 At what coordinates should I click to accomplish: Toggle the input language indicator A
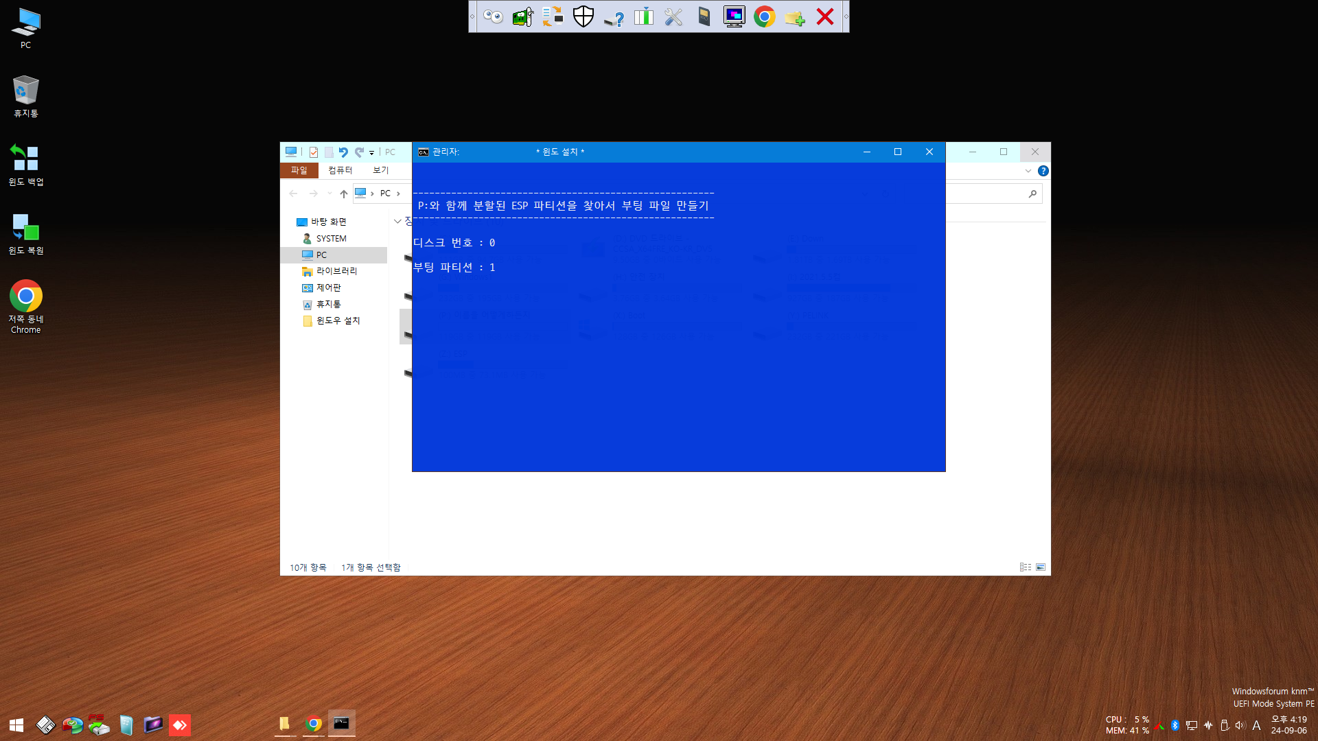click(1256, 725)
